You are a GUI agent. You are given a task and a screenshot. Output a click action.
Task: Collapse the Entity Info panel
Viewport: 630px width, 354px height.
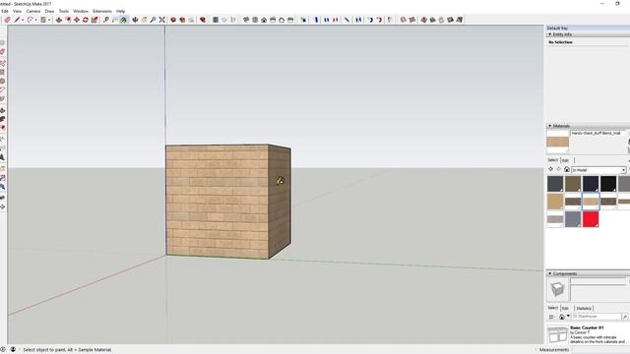(x=549, y=34)
